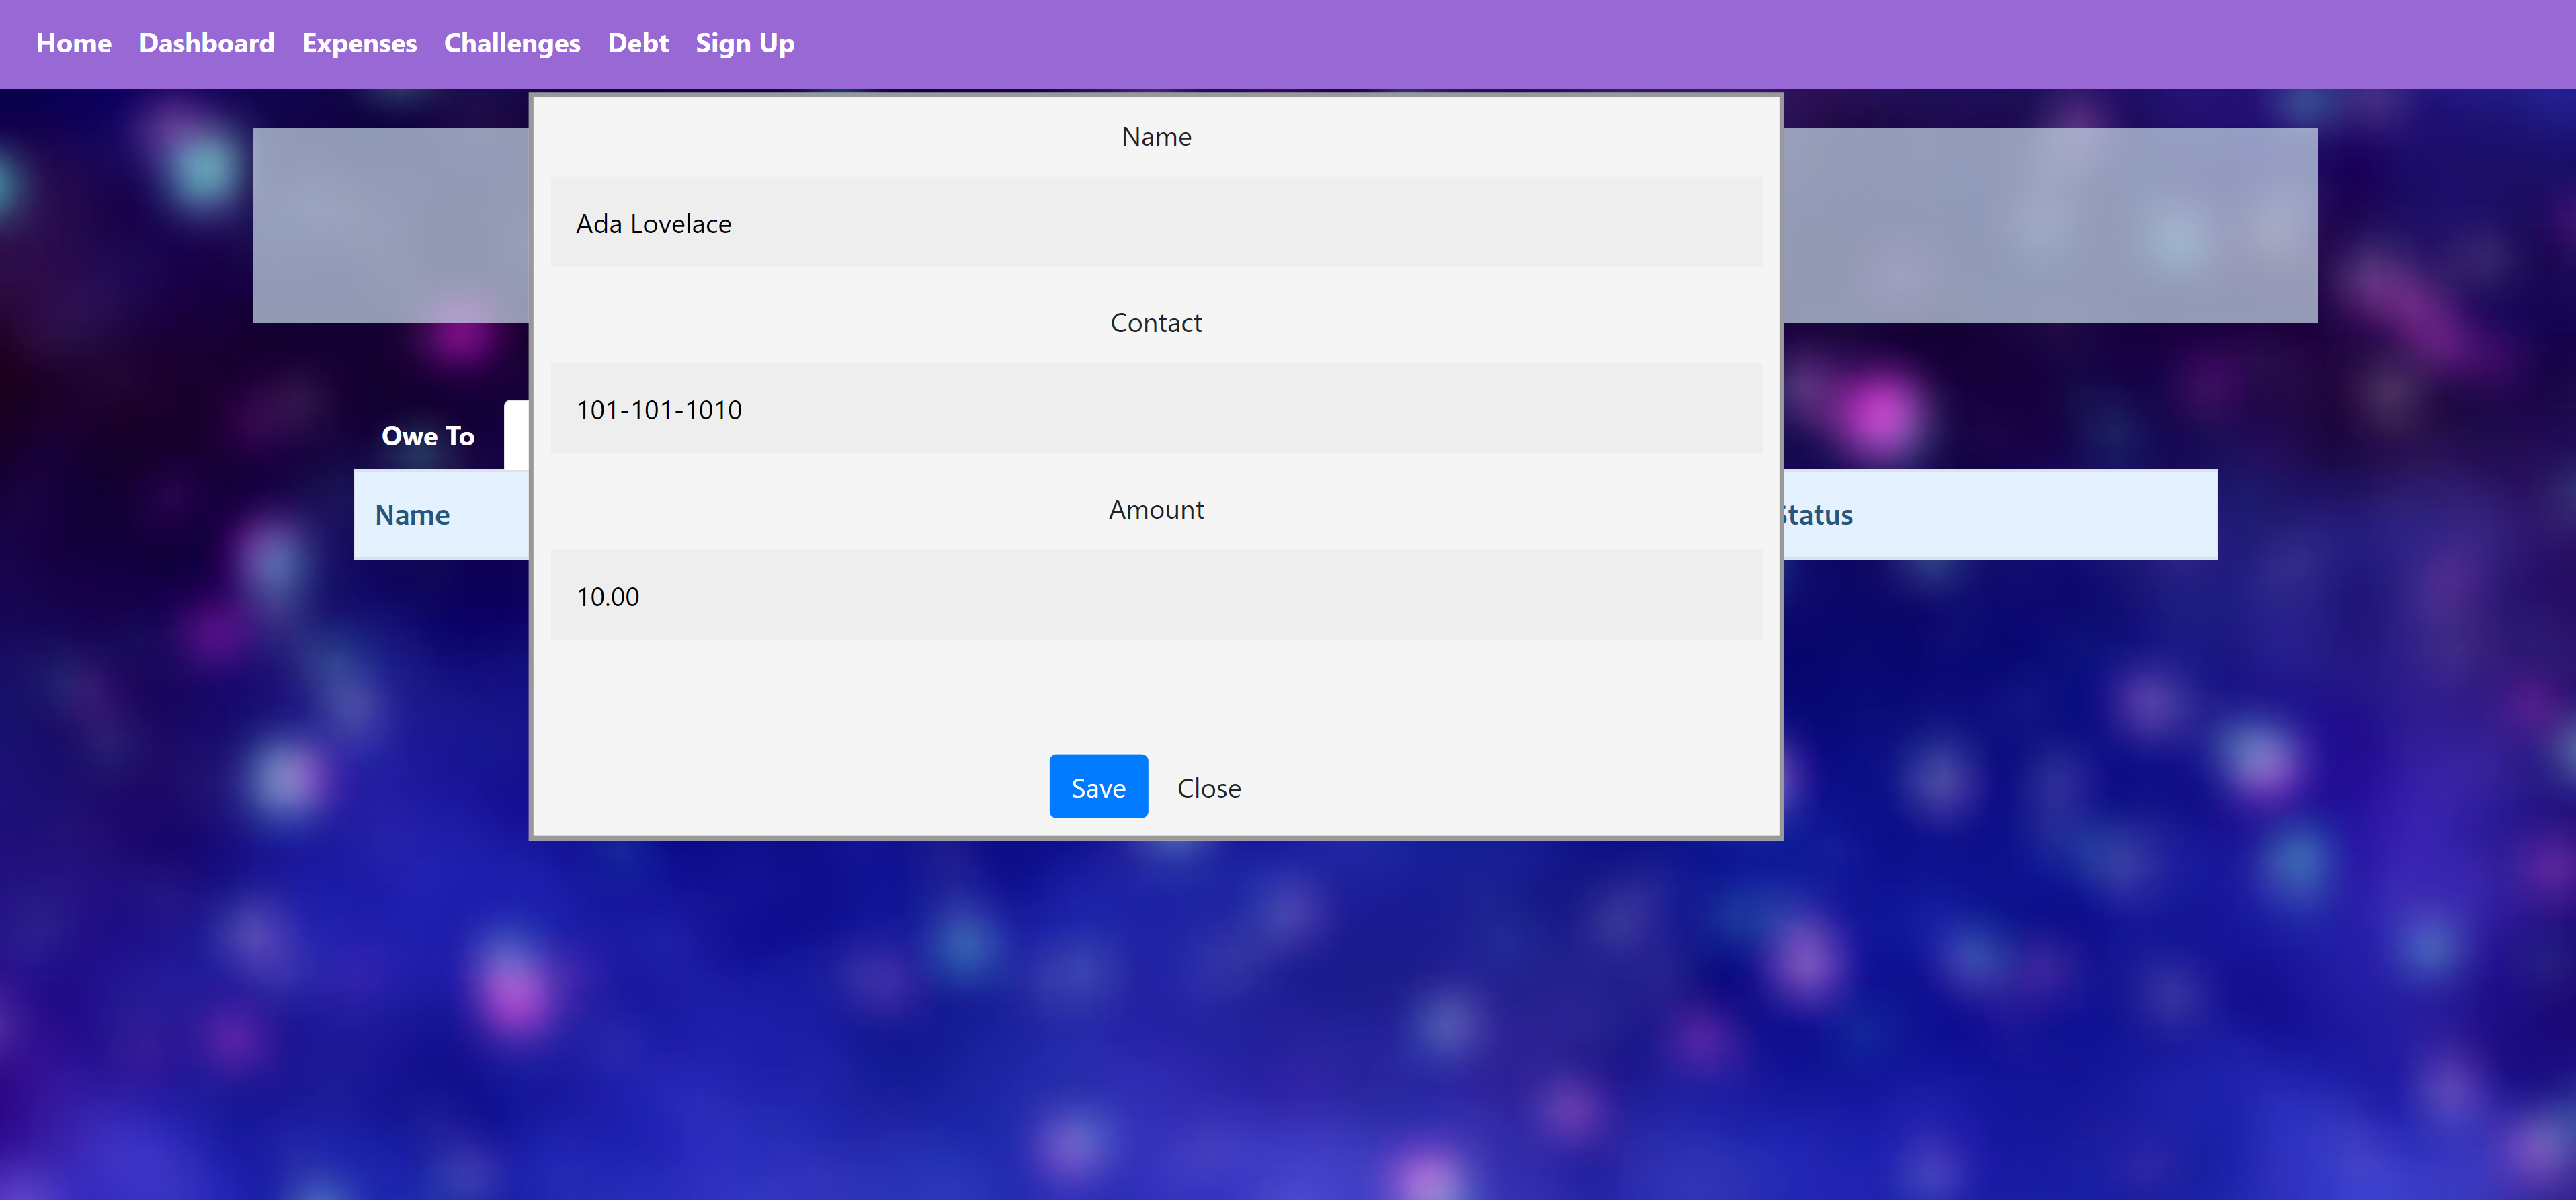
Task: Open the Home navigation link
Action: point(73,43)
